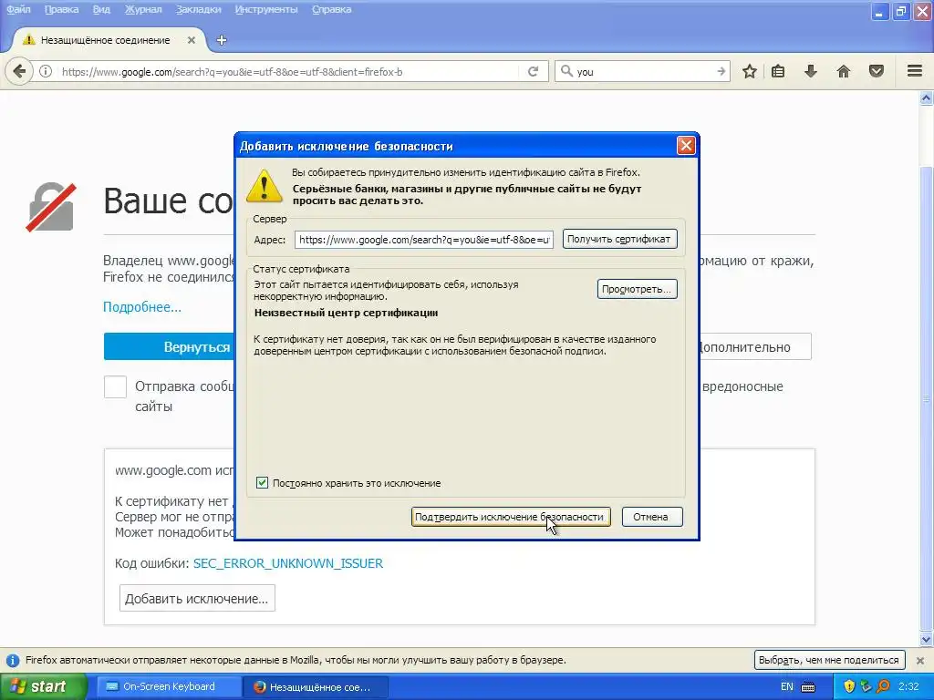Switch to On-Screen Keyboard taskbar item

pyautogui.click(x=169, y=686)
